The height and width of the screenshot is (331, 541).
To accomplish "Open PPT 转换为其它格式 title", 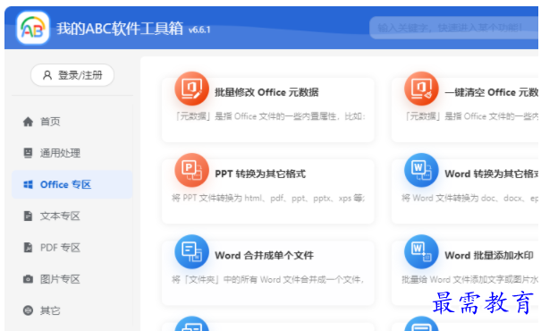I will point(260,174).
